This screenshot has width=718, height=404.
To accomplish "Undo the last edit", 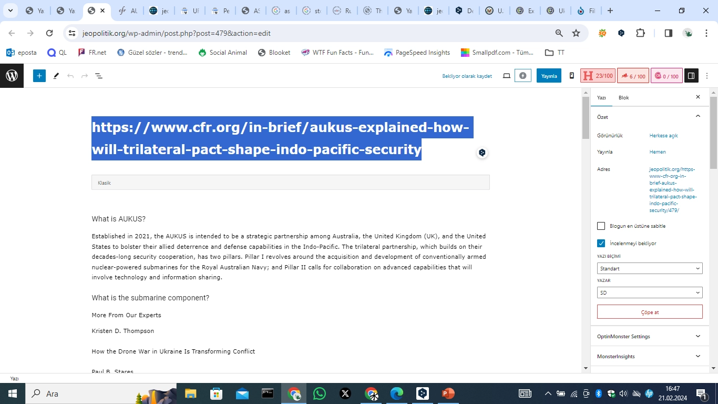I will pos(70,76).
